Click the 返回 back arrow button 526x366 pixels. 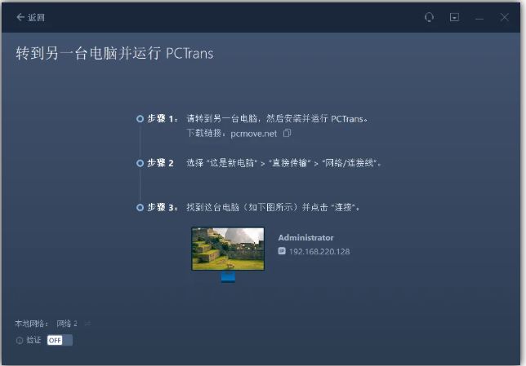(x=30, y=17)
